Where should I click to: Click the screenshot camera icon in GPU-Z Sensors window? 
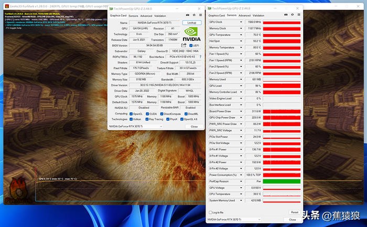pos(286,15)
